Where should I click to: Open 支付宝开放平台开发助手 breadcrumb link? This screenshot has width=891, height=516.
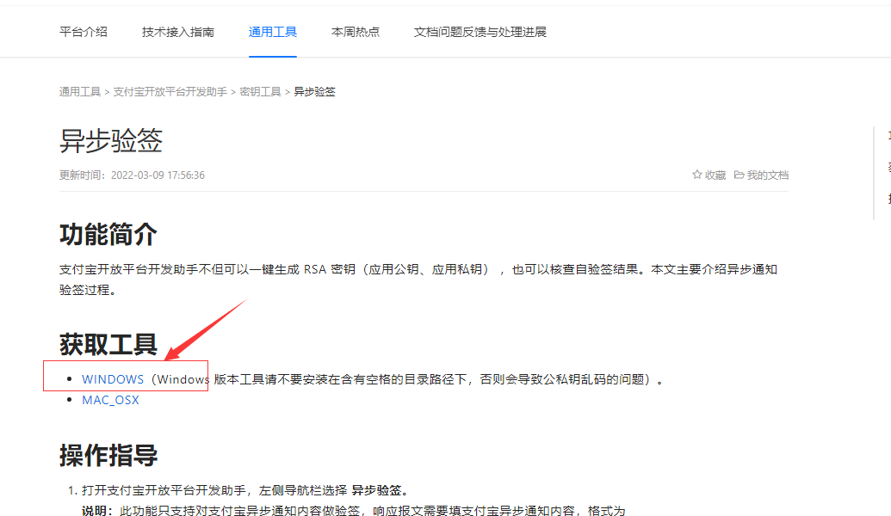pos(170,92)
